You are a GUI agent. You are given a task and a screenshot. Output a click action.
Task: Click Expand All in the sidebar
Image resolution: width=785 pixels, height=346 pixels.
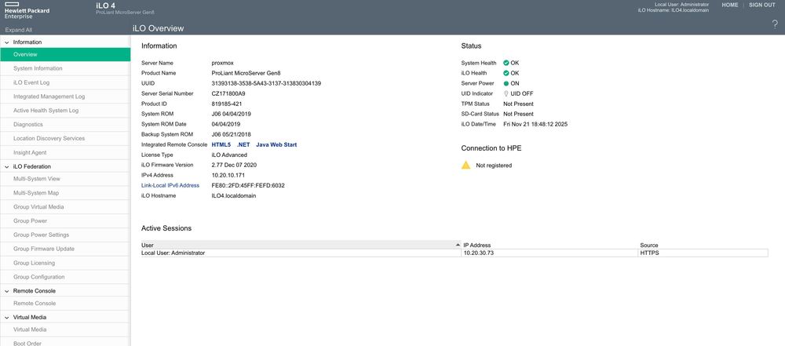tap(19, 30)
